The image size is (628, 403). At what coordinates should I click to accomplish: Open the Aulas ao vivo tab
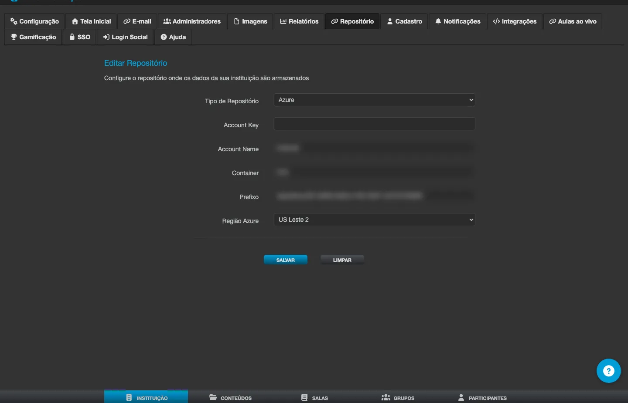[x=573, y=21]
